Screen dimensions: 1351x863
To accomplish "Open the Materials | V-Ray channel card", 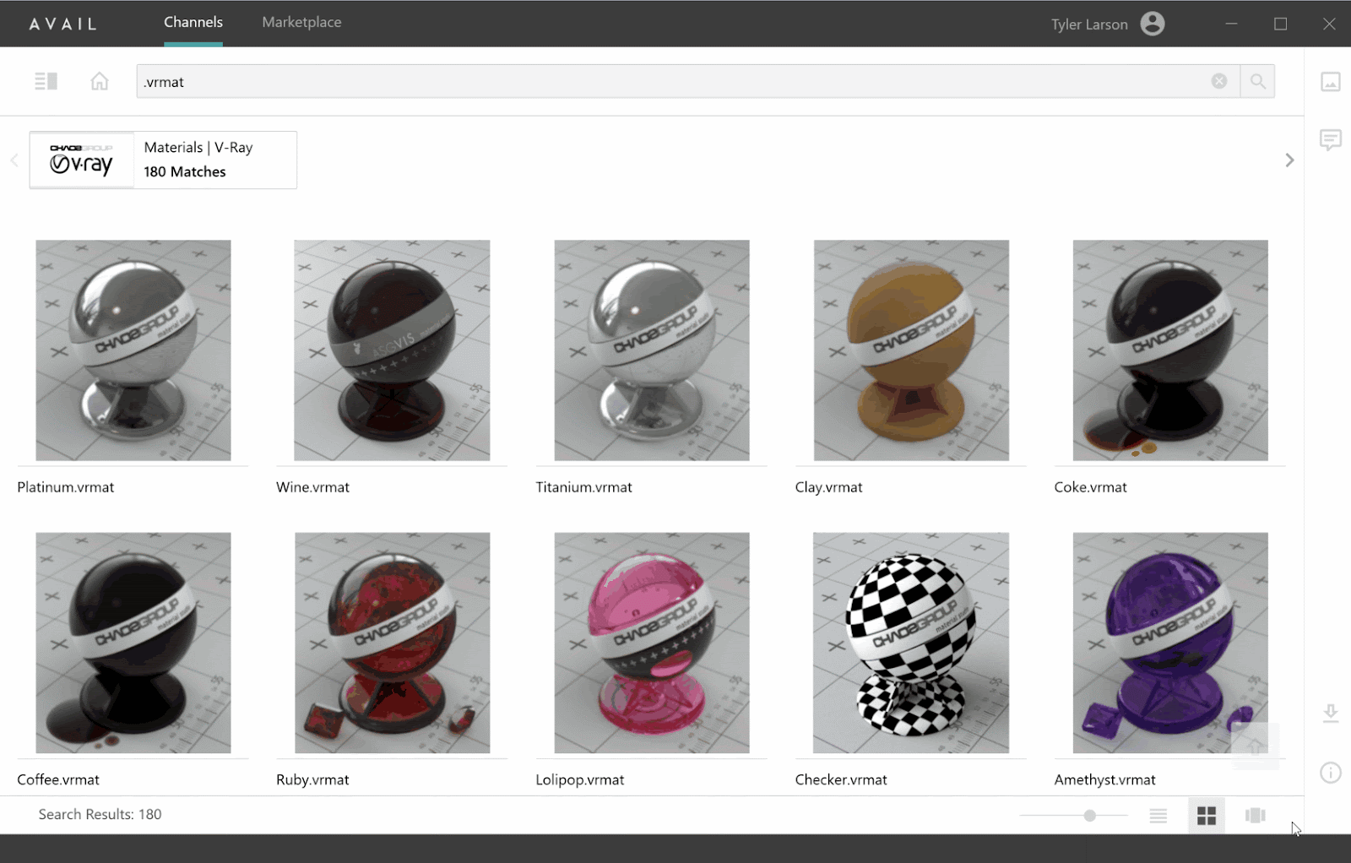I will coord(163,160).
